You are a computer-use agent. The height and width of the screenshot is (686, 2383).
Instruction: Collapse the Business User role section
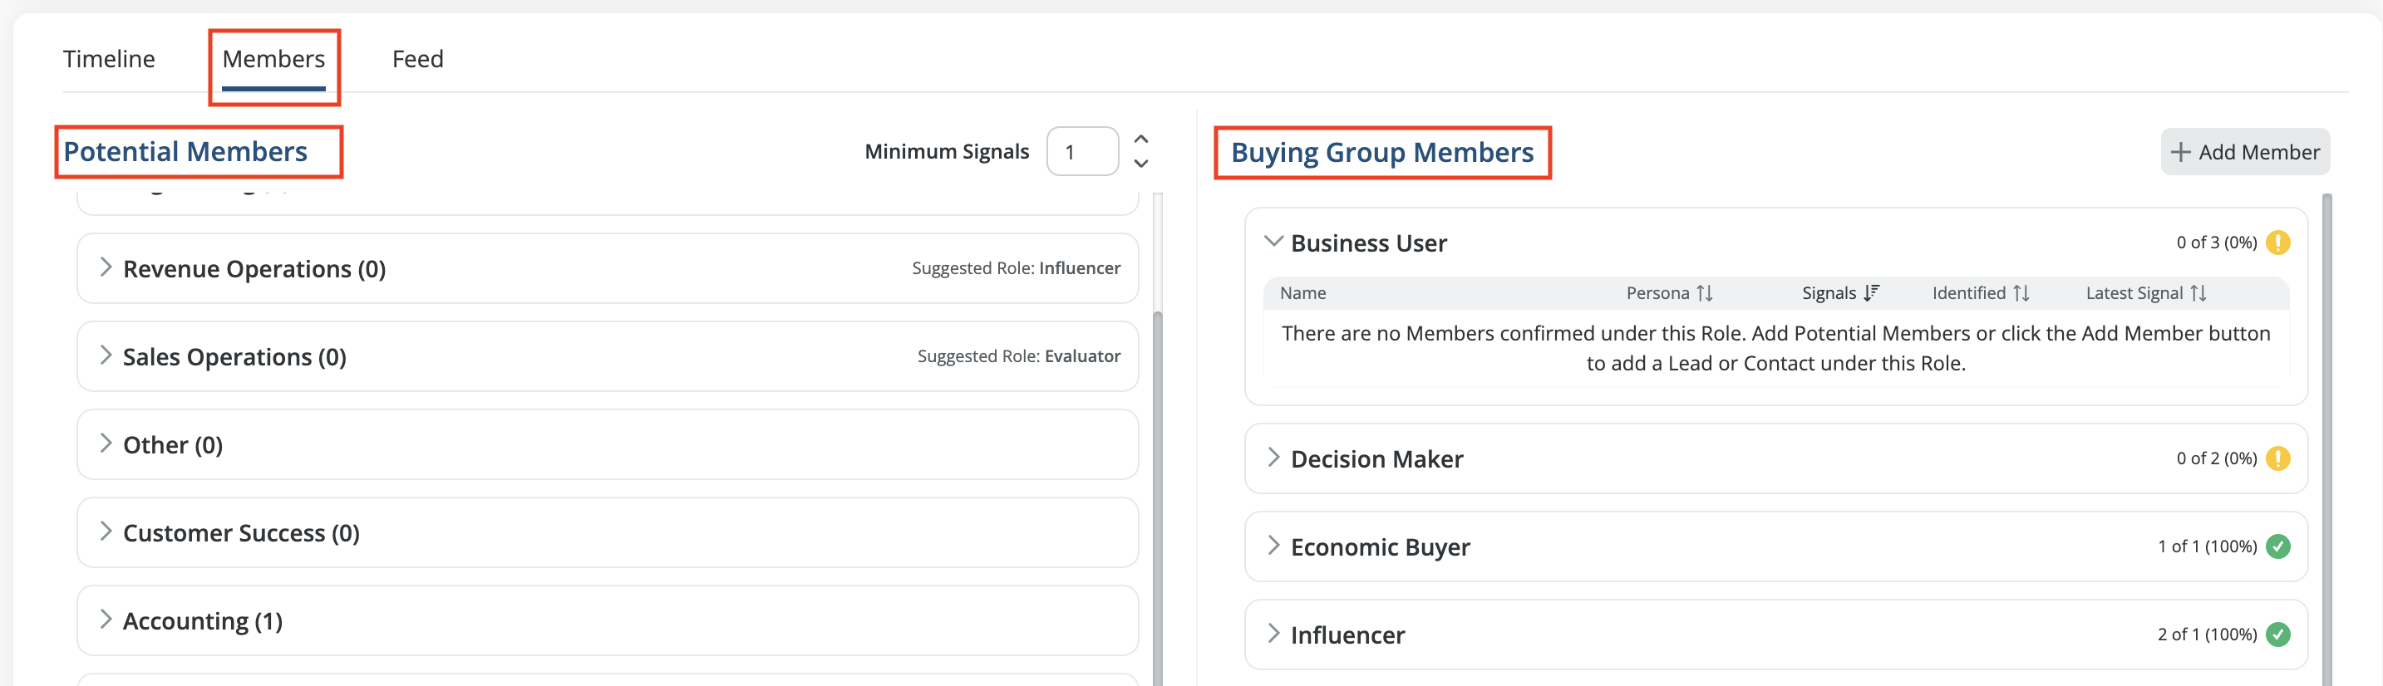(1274, 243)
